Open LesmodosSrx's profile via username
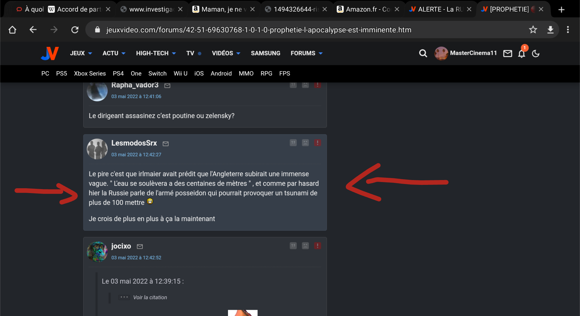This screenshot has width=580, height=316. 134,143
